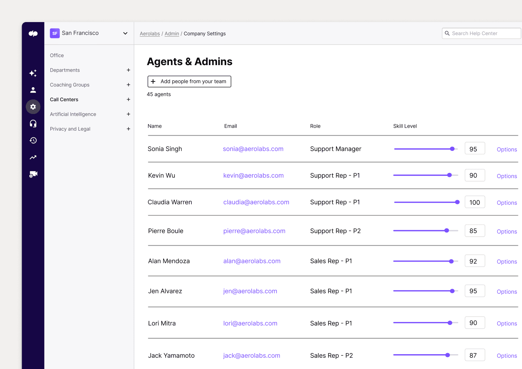This screenshot has height=369, width=522.
Task: Expand Coaching Groups with its plus button
Action: coord(128,85)
